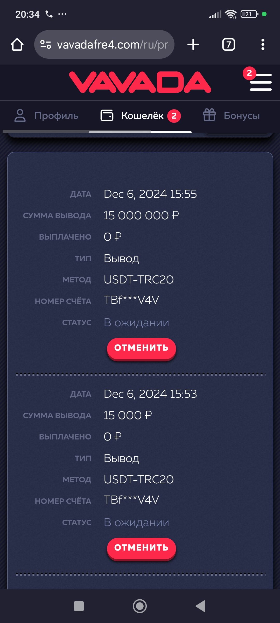
Task: Open the browser three-dot menu
Action: [263, 45]
